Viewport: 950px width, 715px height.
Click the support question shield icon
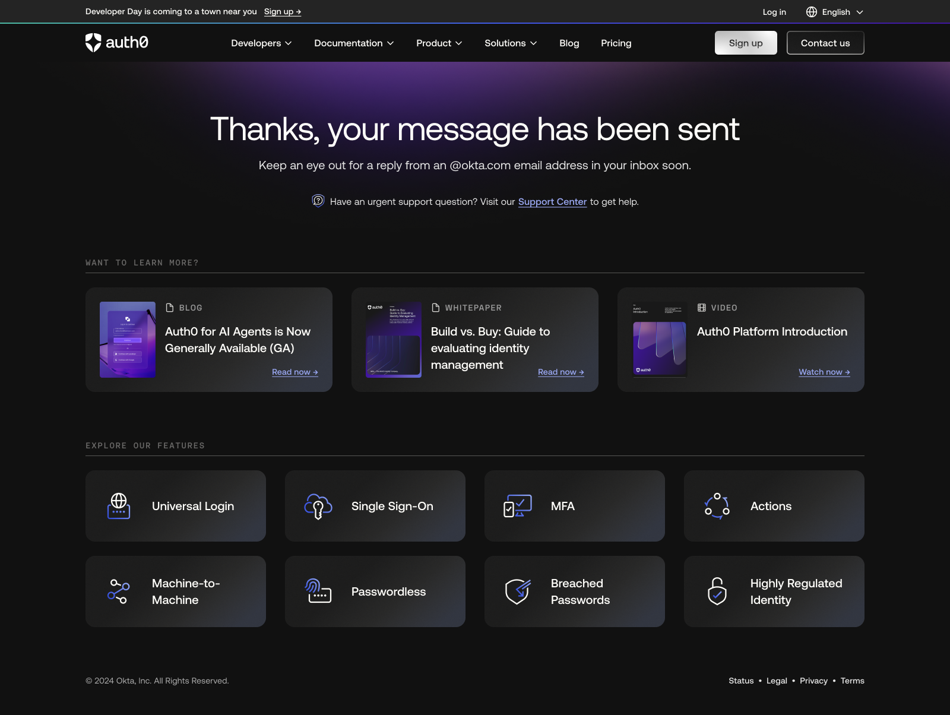[318, 201]
